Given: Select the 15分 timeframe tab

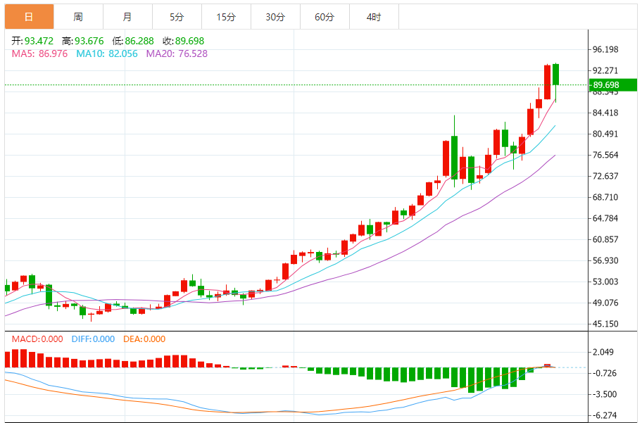Looking at the screenshot, I should (x=226, y=17).
